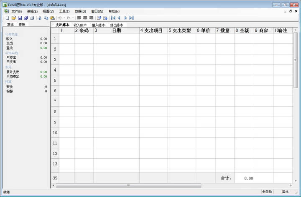Screen dimensions: 301x197
Task: Click the 支出类型 column header
Action: pos(182,30)
